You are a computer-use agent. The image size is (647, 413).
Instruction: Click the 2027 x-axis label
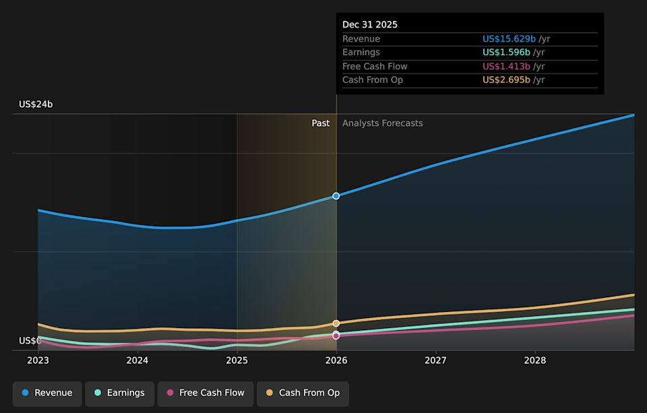(x=436, y=360)
